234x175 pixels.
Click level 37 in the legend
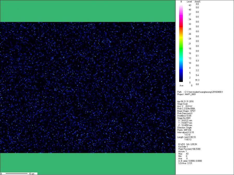190,15
